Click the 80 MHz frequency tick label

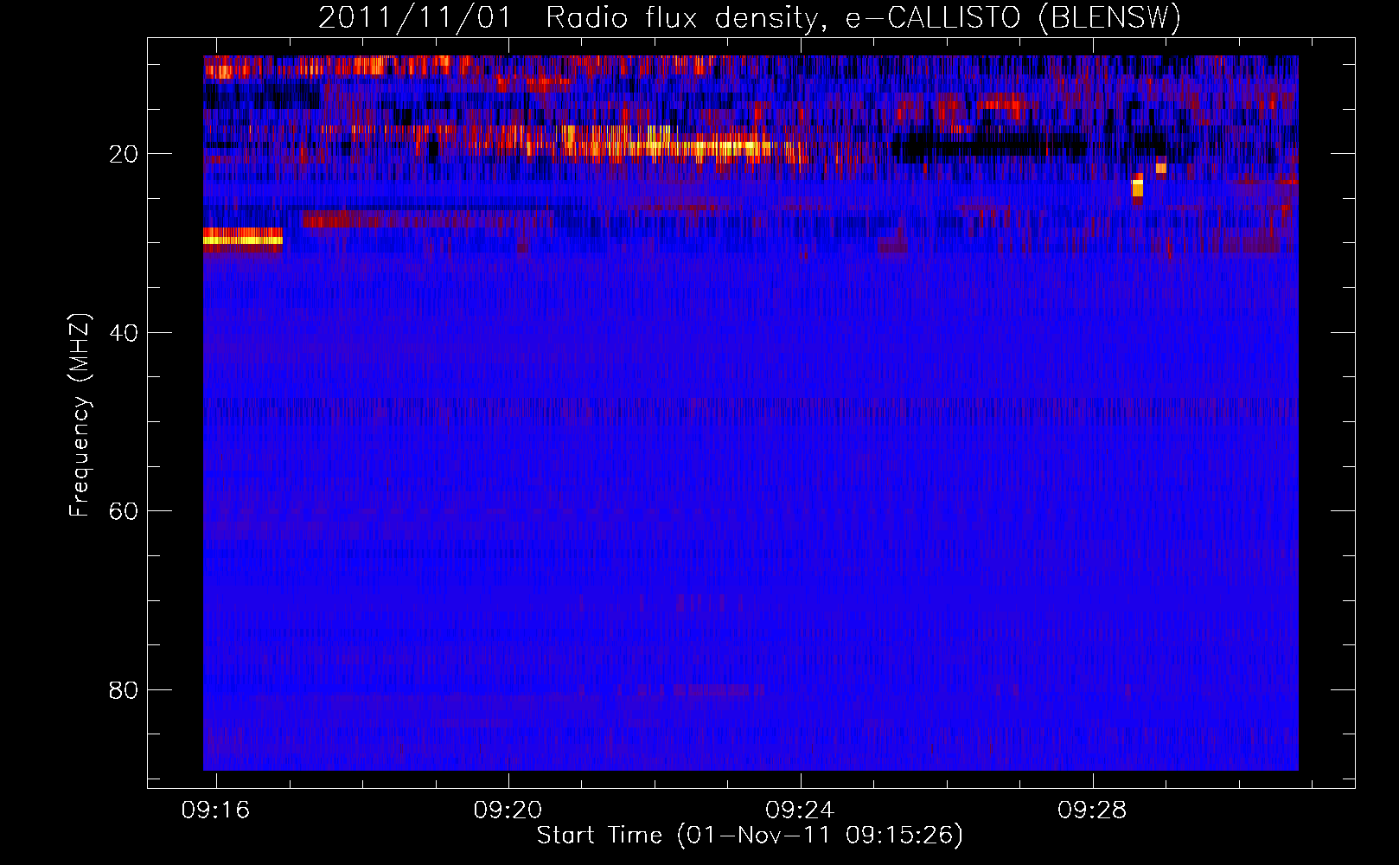point(124,690)
